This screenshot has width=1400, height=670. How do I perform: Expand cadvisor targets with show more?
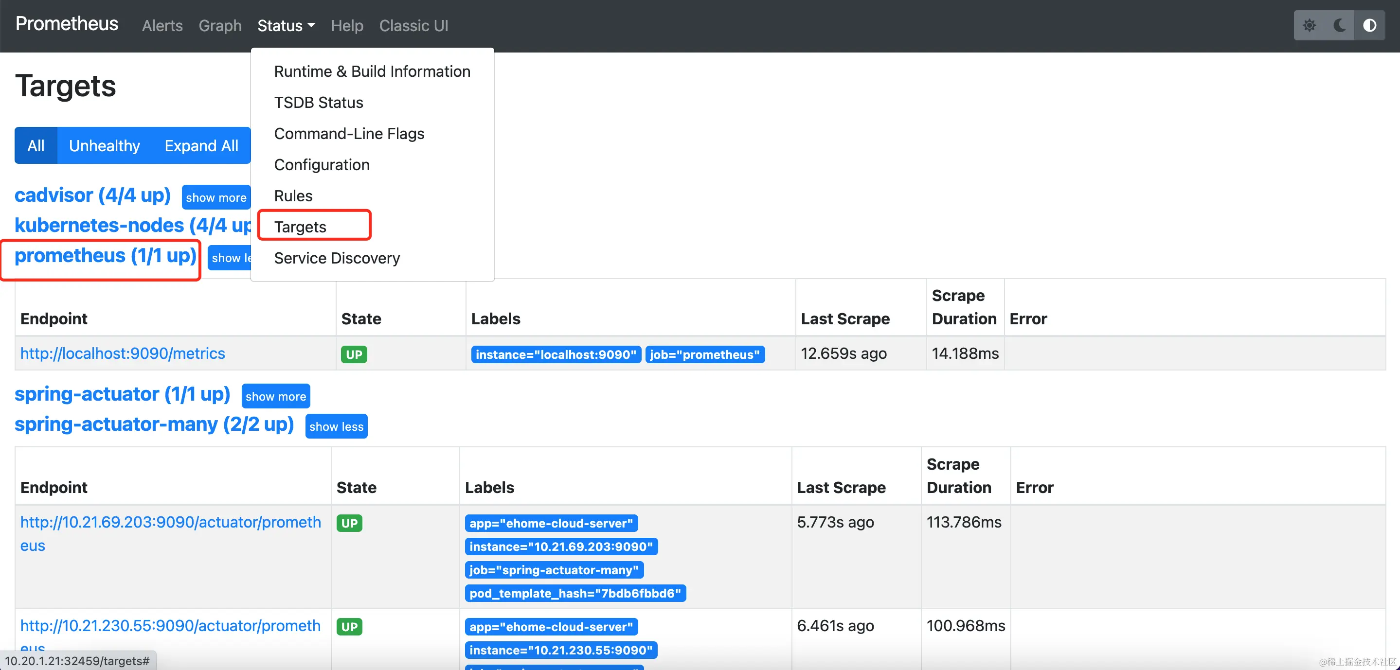(x=216, y=197)
